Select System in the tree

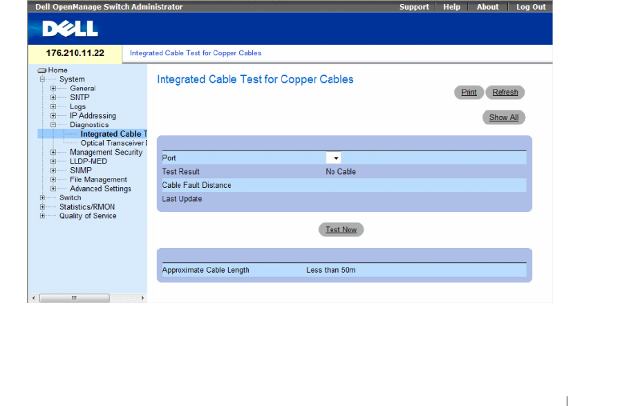[x=72, y=79]
